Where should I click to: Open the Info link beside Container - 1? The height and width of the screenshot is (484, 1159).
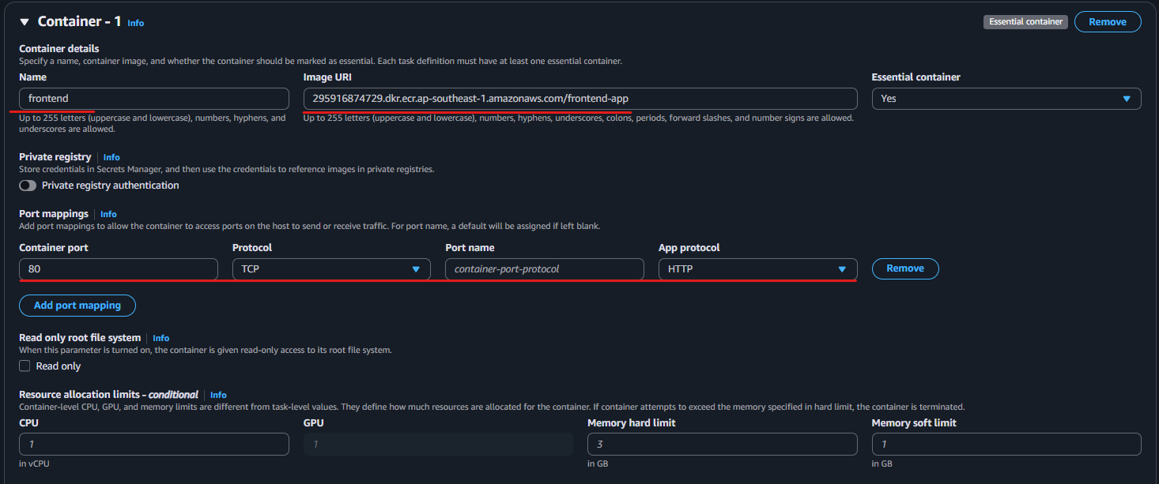point(135,22)
